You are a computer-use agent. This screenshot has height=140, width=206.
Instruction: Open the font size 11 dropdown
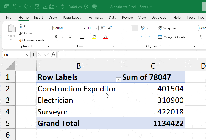tap(97, 28)
